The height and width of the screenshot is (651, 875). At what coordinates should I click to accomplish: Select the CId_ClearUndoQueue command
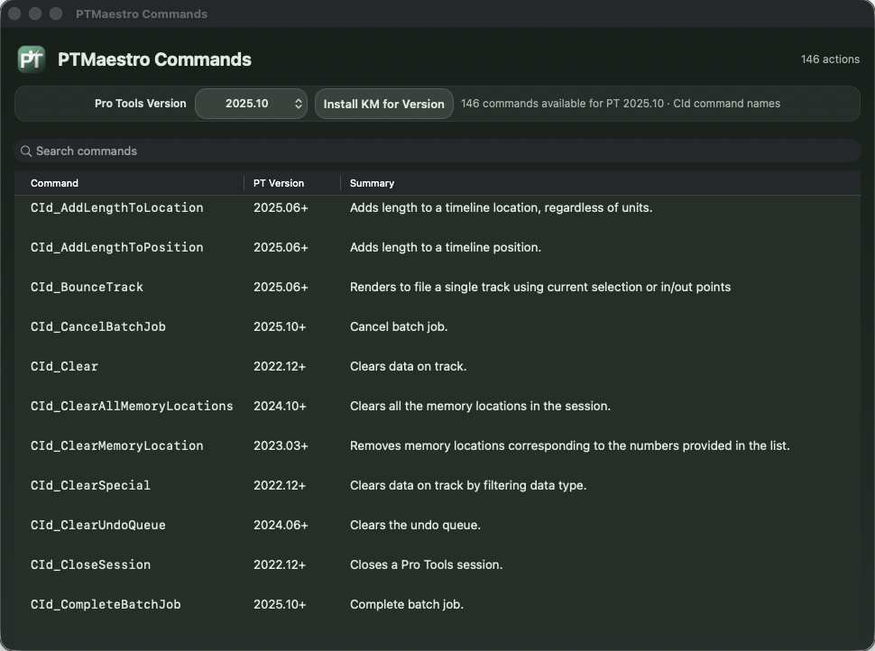[x=98, y=525]
